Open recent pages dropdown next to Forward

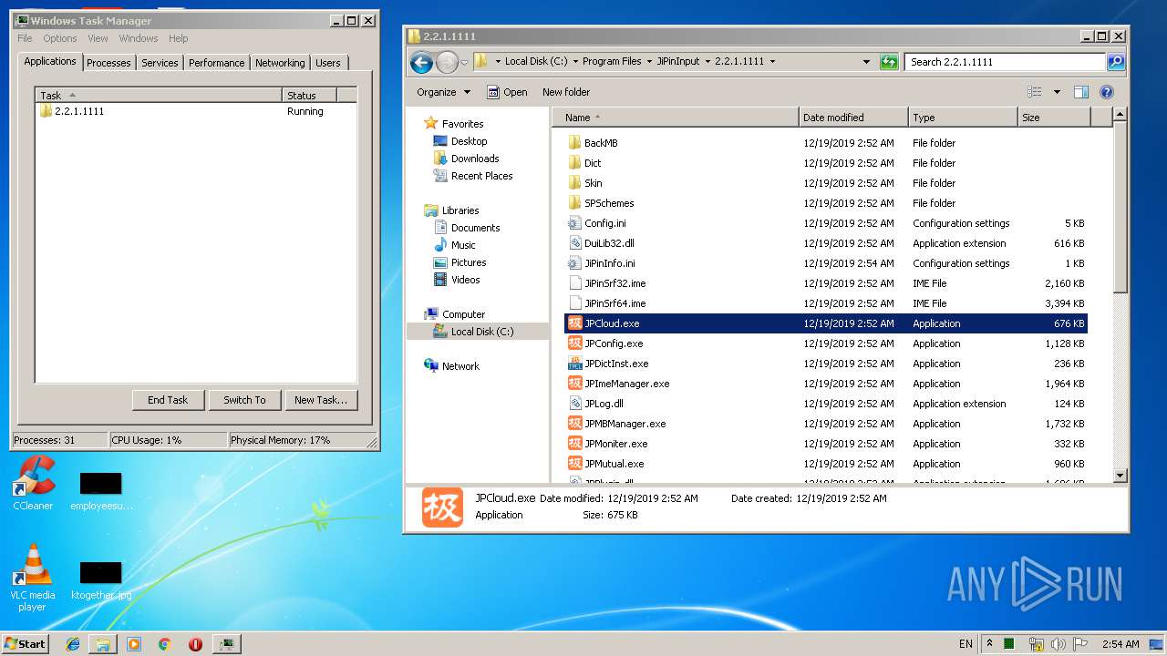464,62
